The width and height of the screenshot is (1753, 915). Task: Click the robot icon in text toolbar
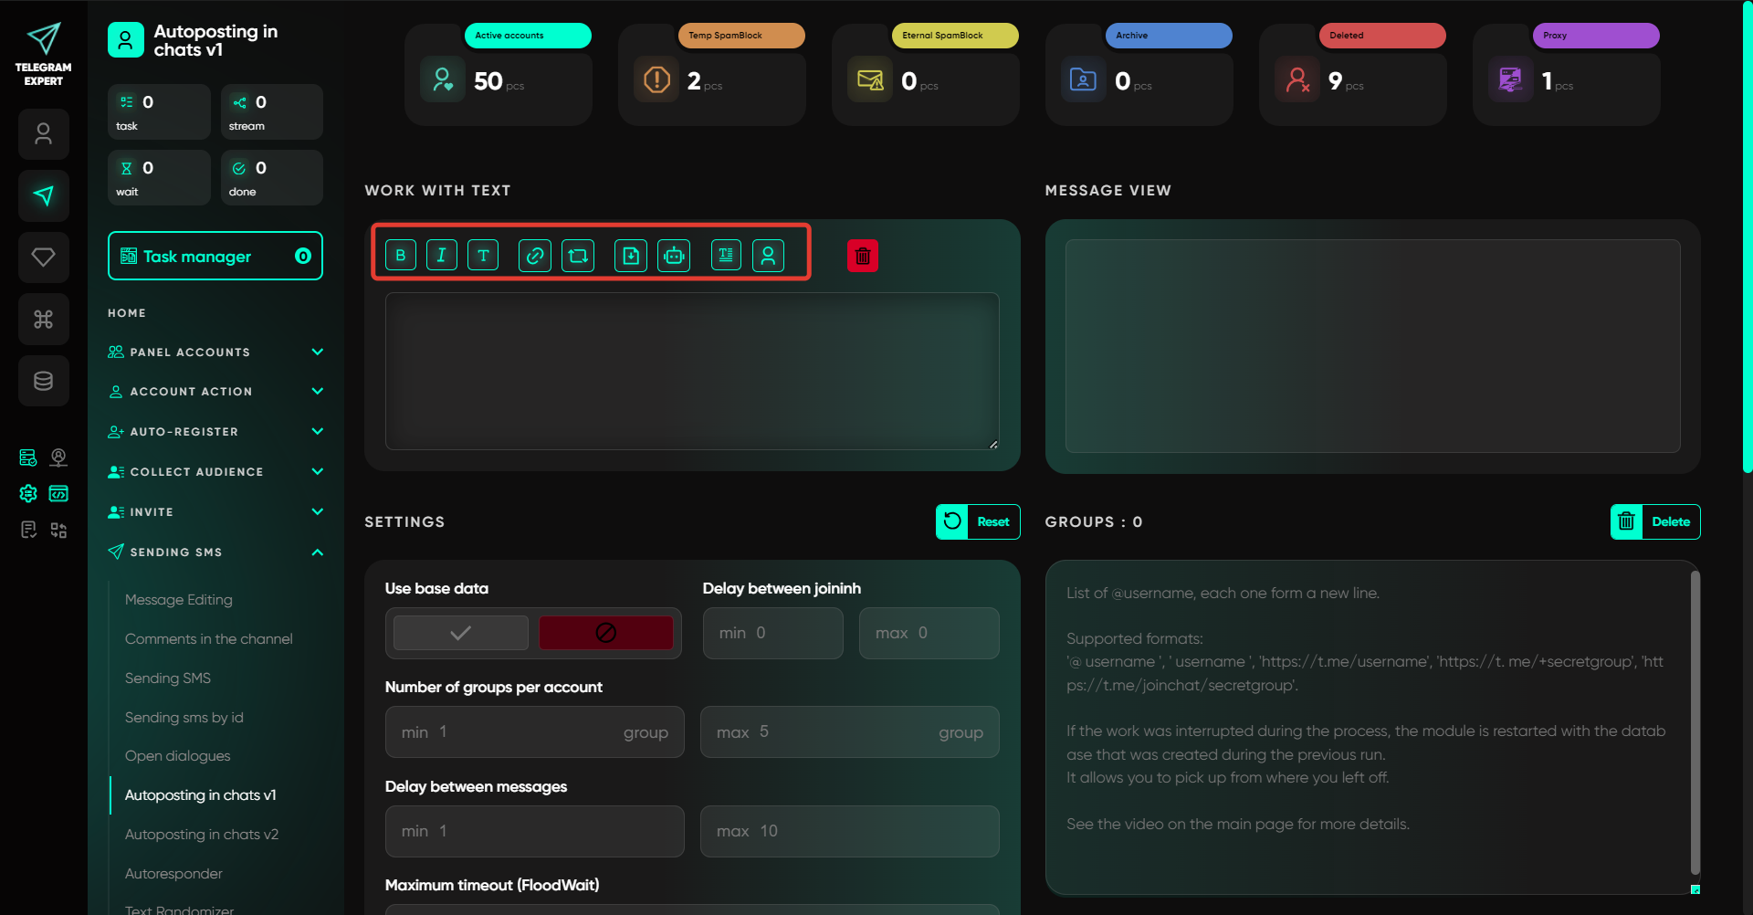[674, 256]
